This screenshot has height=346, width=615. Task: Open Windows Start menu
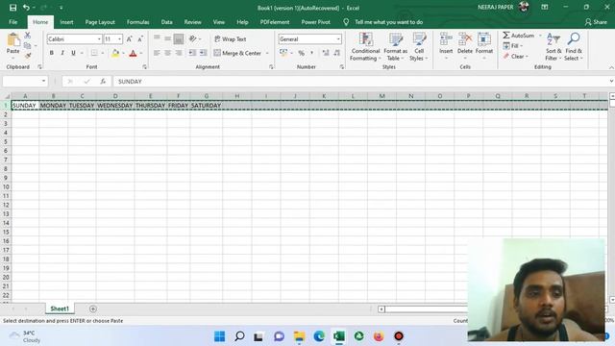tap(220, 336)
